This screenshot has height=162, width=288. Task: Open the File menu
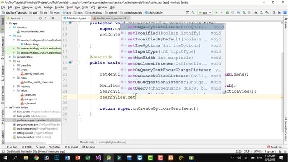pos(3,7)
